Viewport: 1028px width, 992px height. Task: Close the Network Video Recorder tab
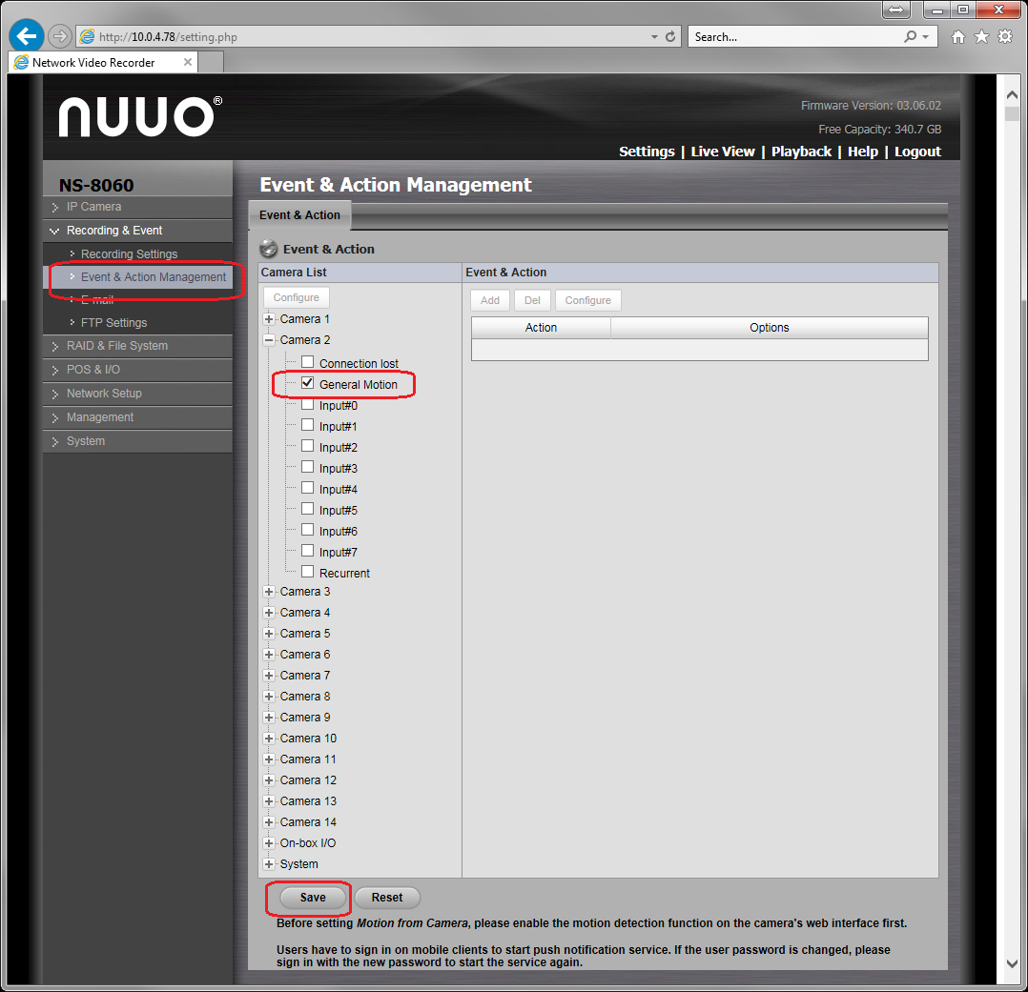[x=188, y=62]
